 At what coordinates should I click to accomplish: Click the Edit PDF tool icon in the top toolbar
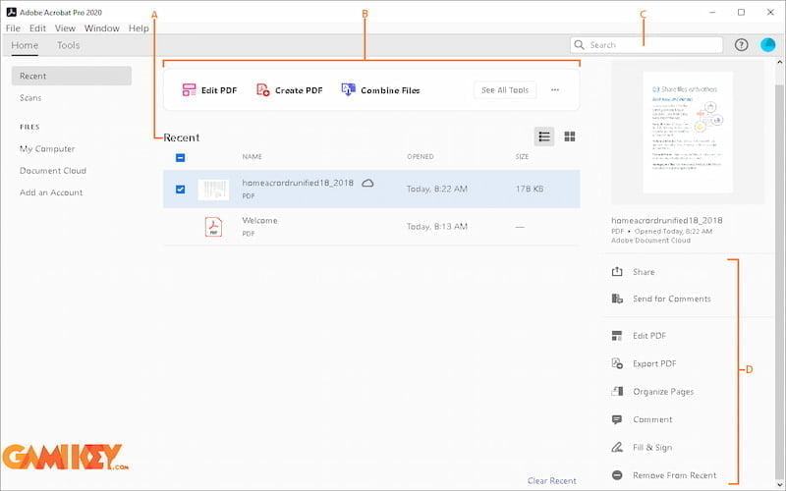click(189, 90)
